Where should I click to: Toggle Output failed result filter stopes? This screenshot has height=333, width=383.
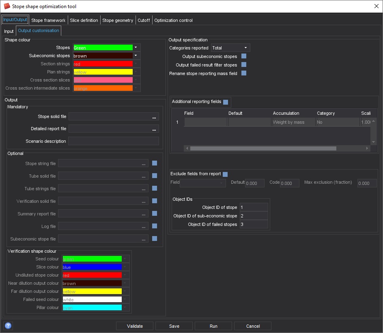click(244, 64)
